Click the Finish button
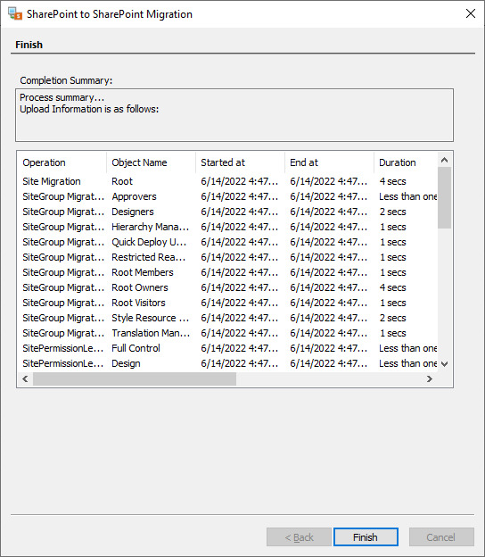Viewport: 485px width, 557px height. pos(366,536)
